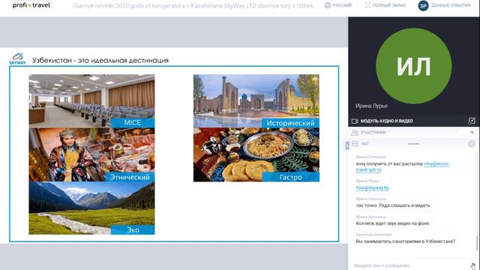
Task: Click message 'Коллеги, идет звук видео на фоне'
Action: click(x=392, y=223)
